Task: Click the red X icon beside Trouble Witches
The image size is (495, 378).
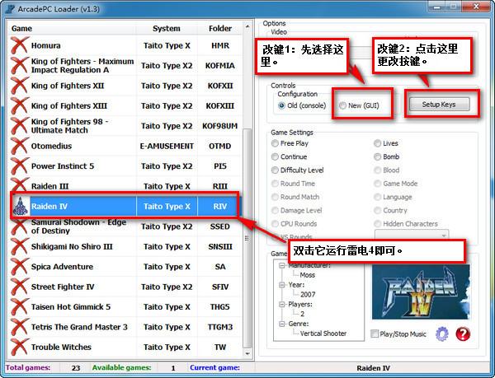Action: click(x=19, y=347)
